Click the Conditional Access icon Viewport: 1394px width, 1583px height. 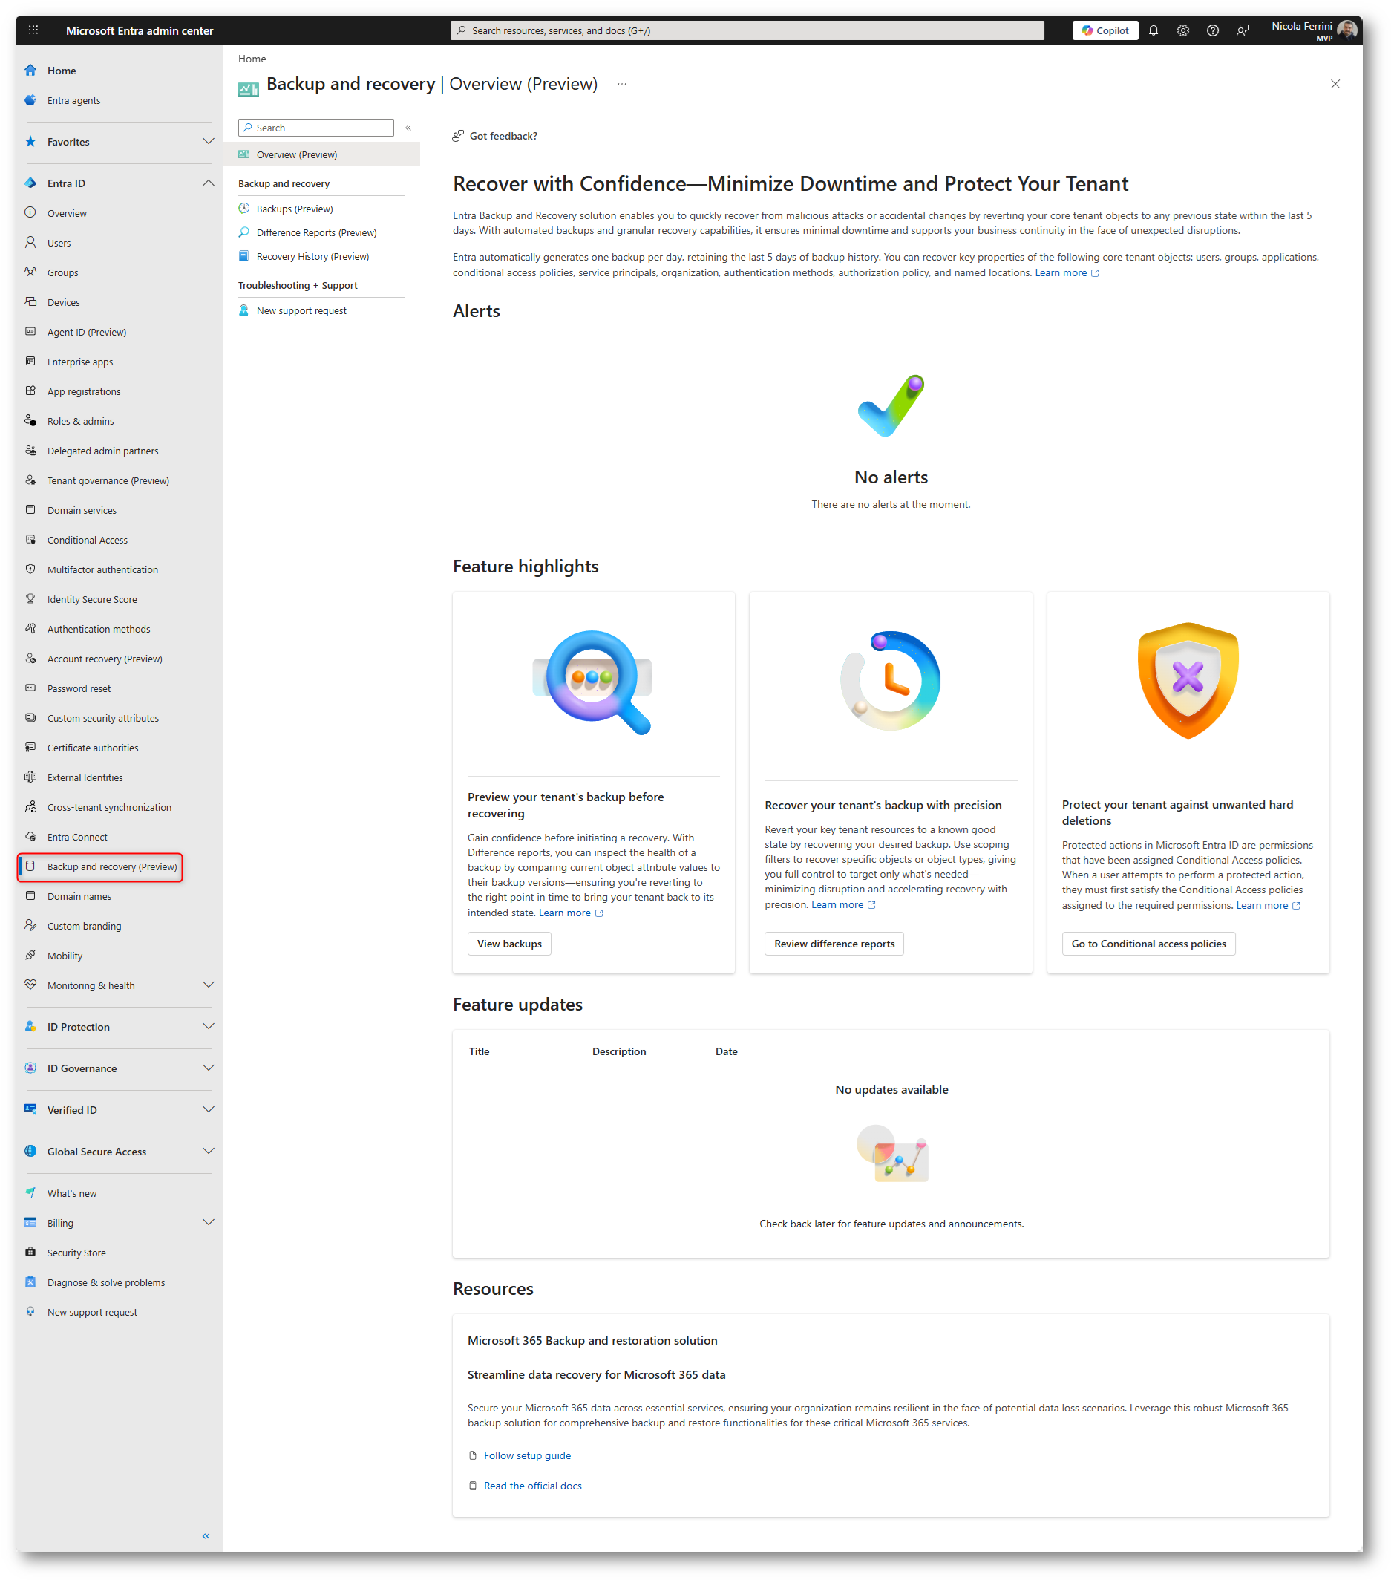coord(30,540)
